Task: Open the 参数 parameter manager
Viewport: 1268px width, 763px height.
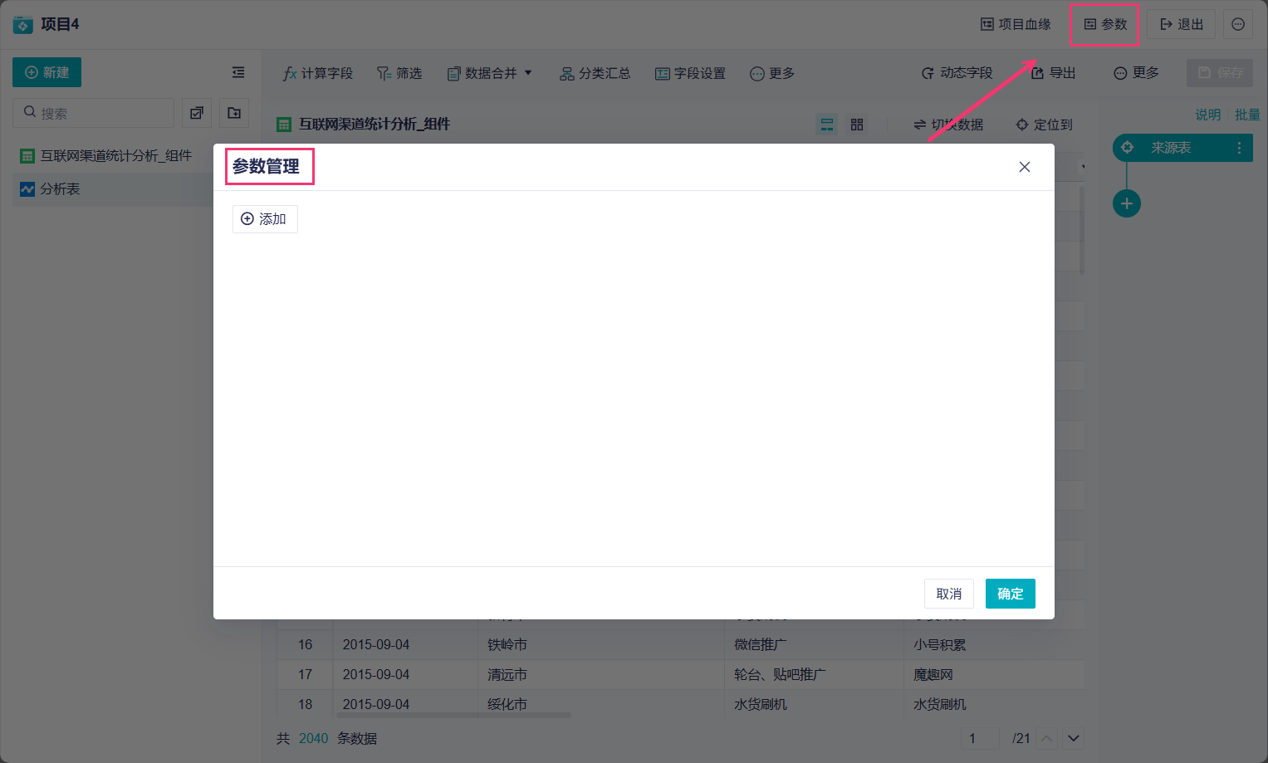Action: pyautogui.click(x=1105, y=24)
